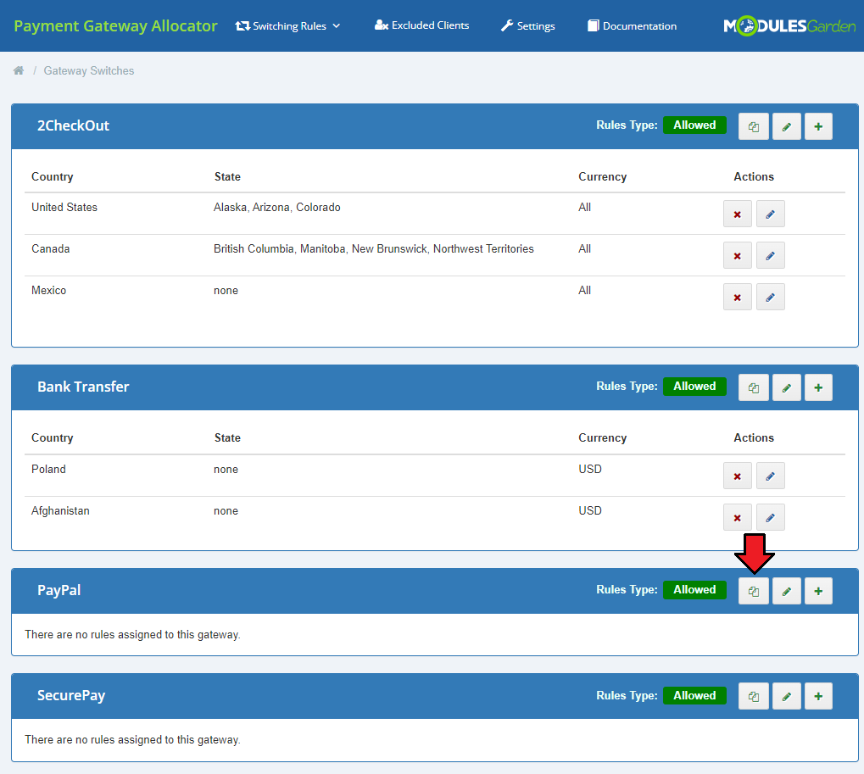Edit the Poland rule

(771, 476)
